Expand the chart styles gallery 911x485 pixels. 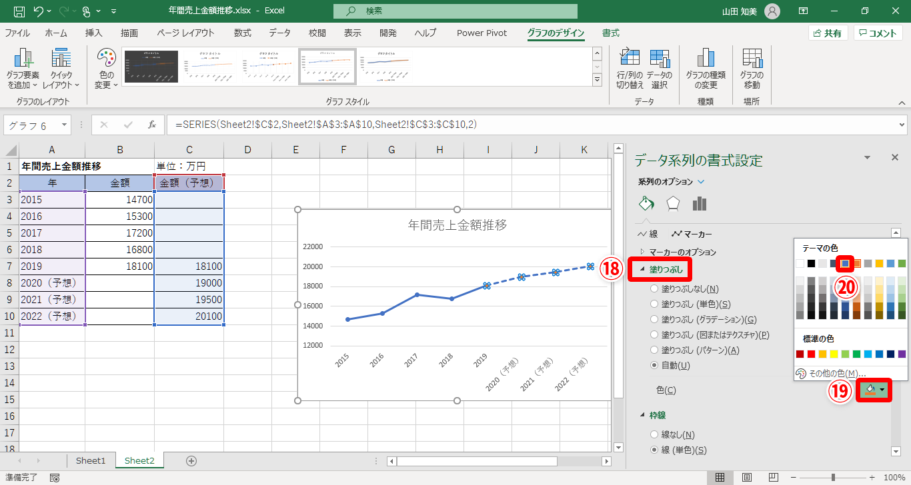(597, 81)
